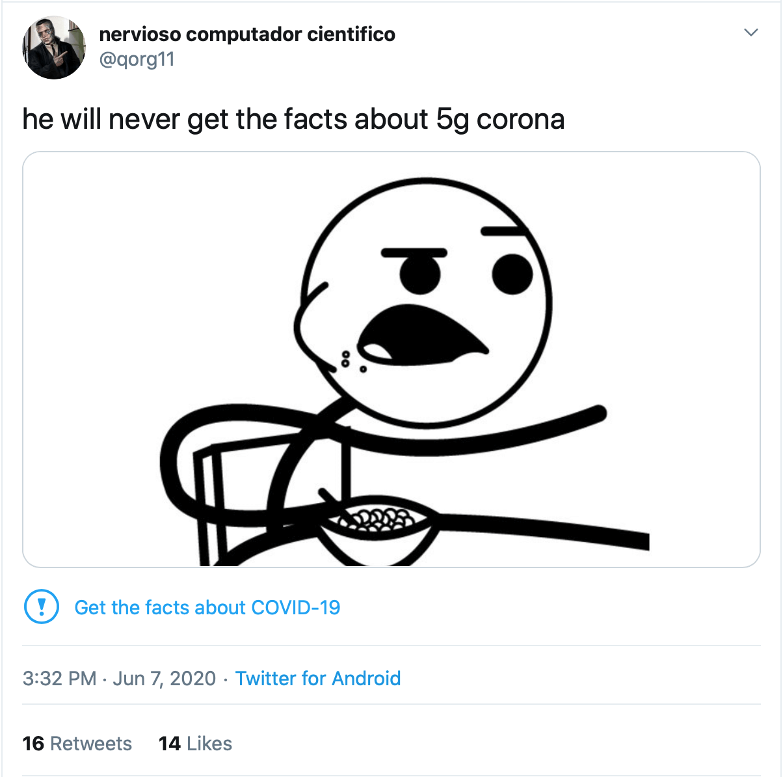This screenshot has height=777, width=783.
Task: Click the number 16 beside Retweets
Action: pyautogui.click(x=33, y=743)
